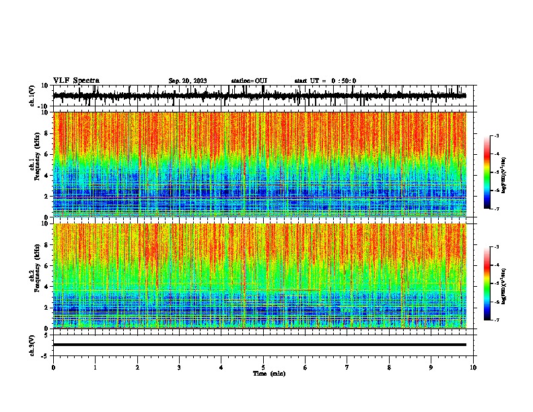The image size is (533, 412).
Task: Click the "4" tick on the time axis
Action: click(221, 368)
